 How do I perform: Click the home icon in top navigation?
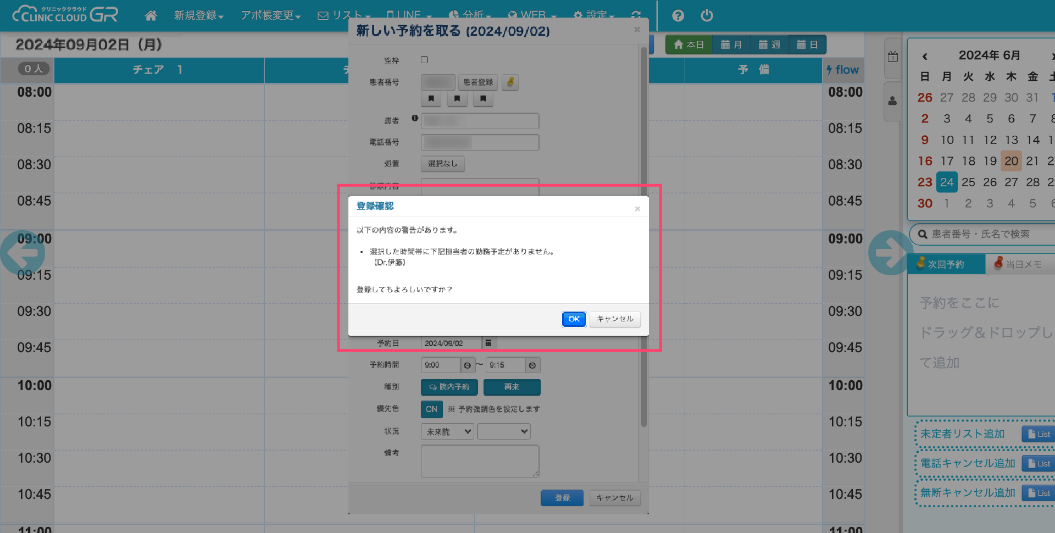coord(151,15)
